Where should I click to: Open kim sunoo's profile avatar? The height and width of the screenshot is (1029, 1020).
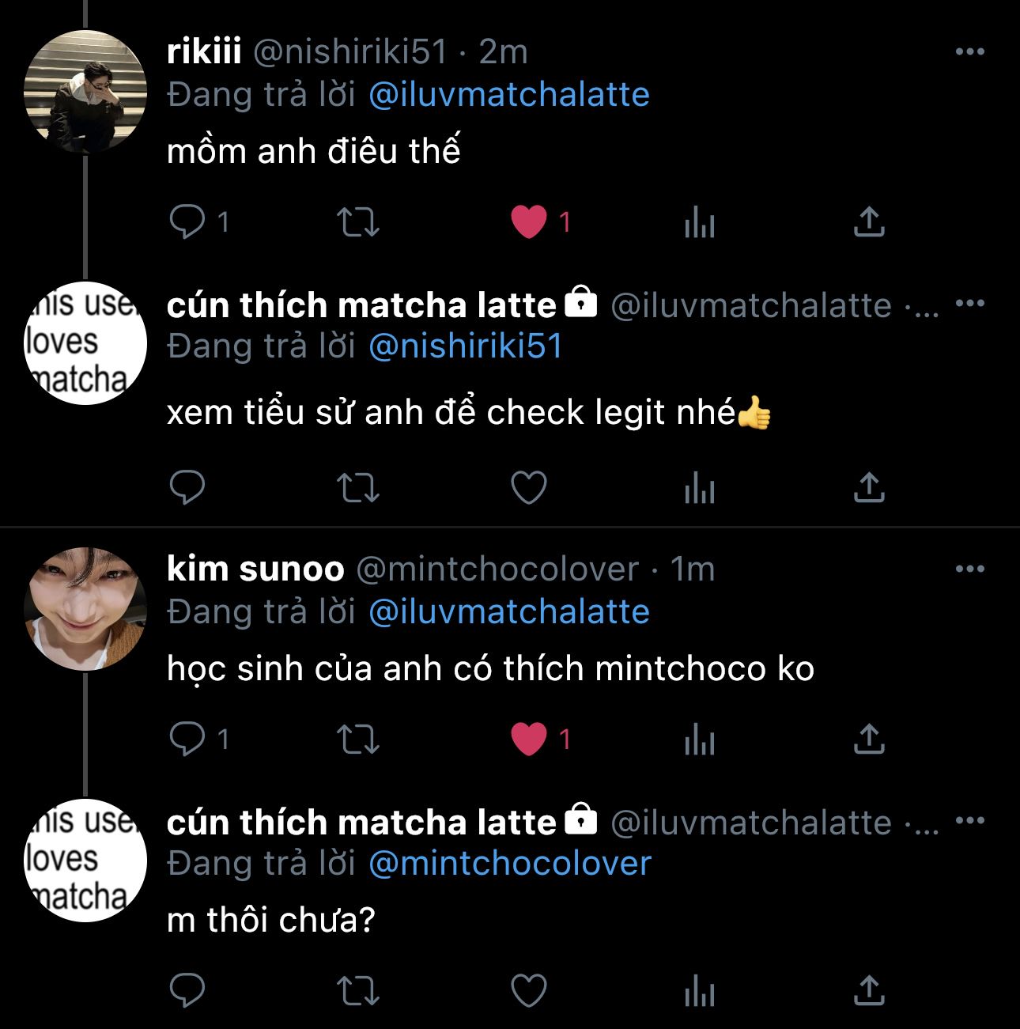[x=85, y=609]
